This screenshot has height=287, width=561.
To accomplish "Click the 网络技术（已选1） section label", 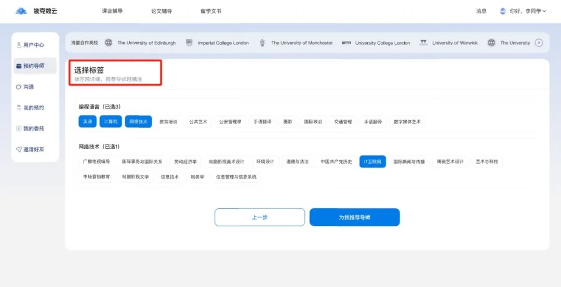I will tap(99, 147).
